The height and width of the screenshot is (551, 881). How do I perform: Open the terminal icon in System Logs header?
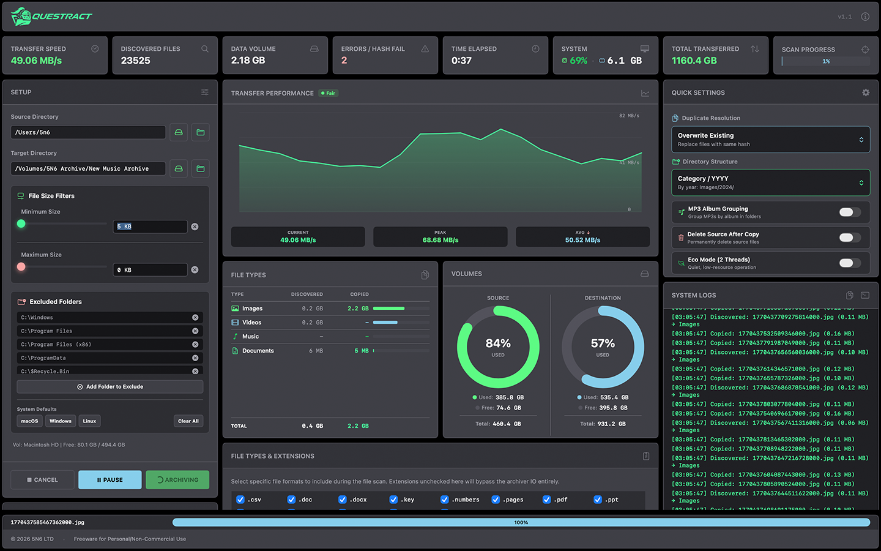coord(864,295)
